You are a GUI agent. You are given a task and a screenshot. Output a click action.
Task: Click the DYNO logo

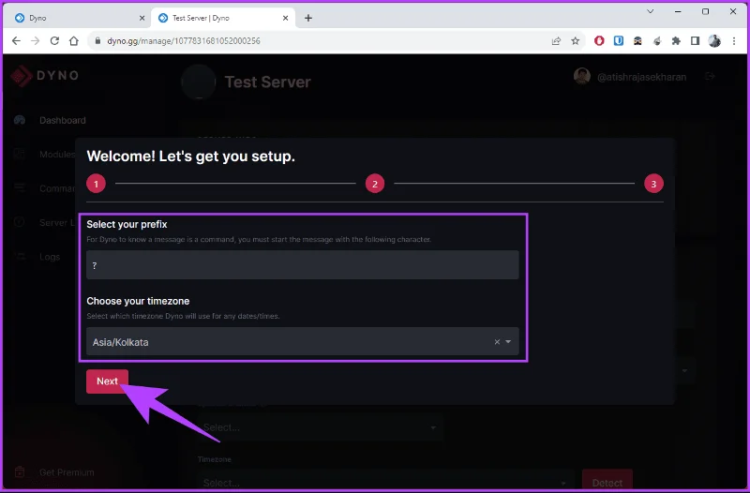(x=45, y=76)
